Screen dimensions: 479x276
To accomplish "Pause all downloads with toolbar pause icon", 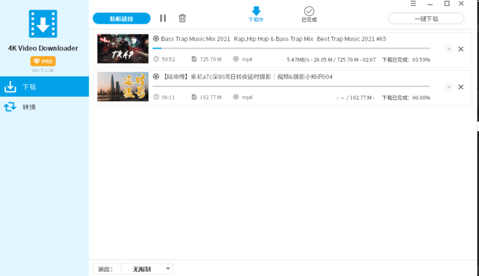I will 163,18.
